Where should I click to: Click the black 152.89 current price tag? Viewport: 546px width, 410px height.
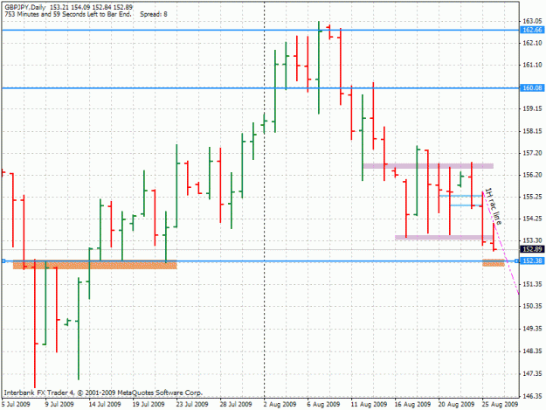(532, 249)
